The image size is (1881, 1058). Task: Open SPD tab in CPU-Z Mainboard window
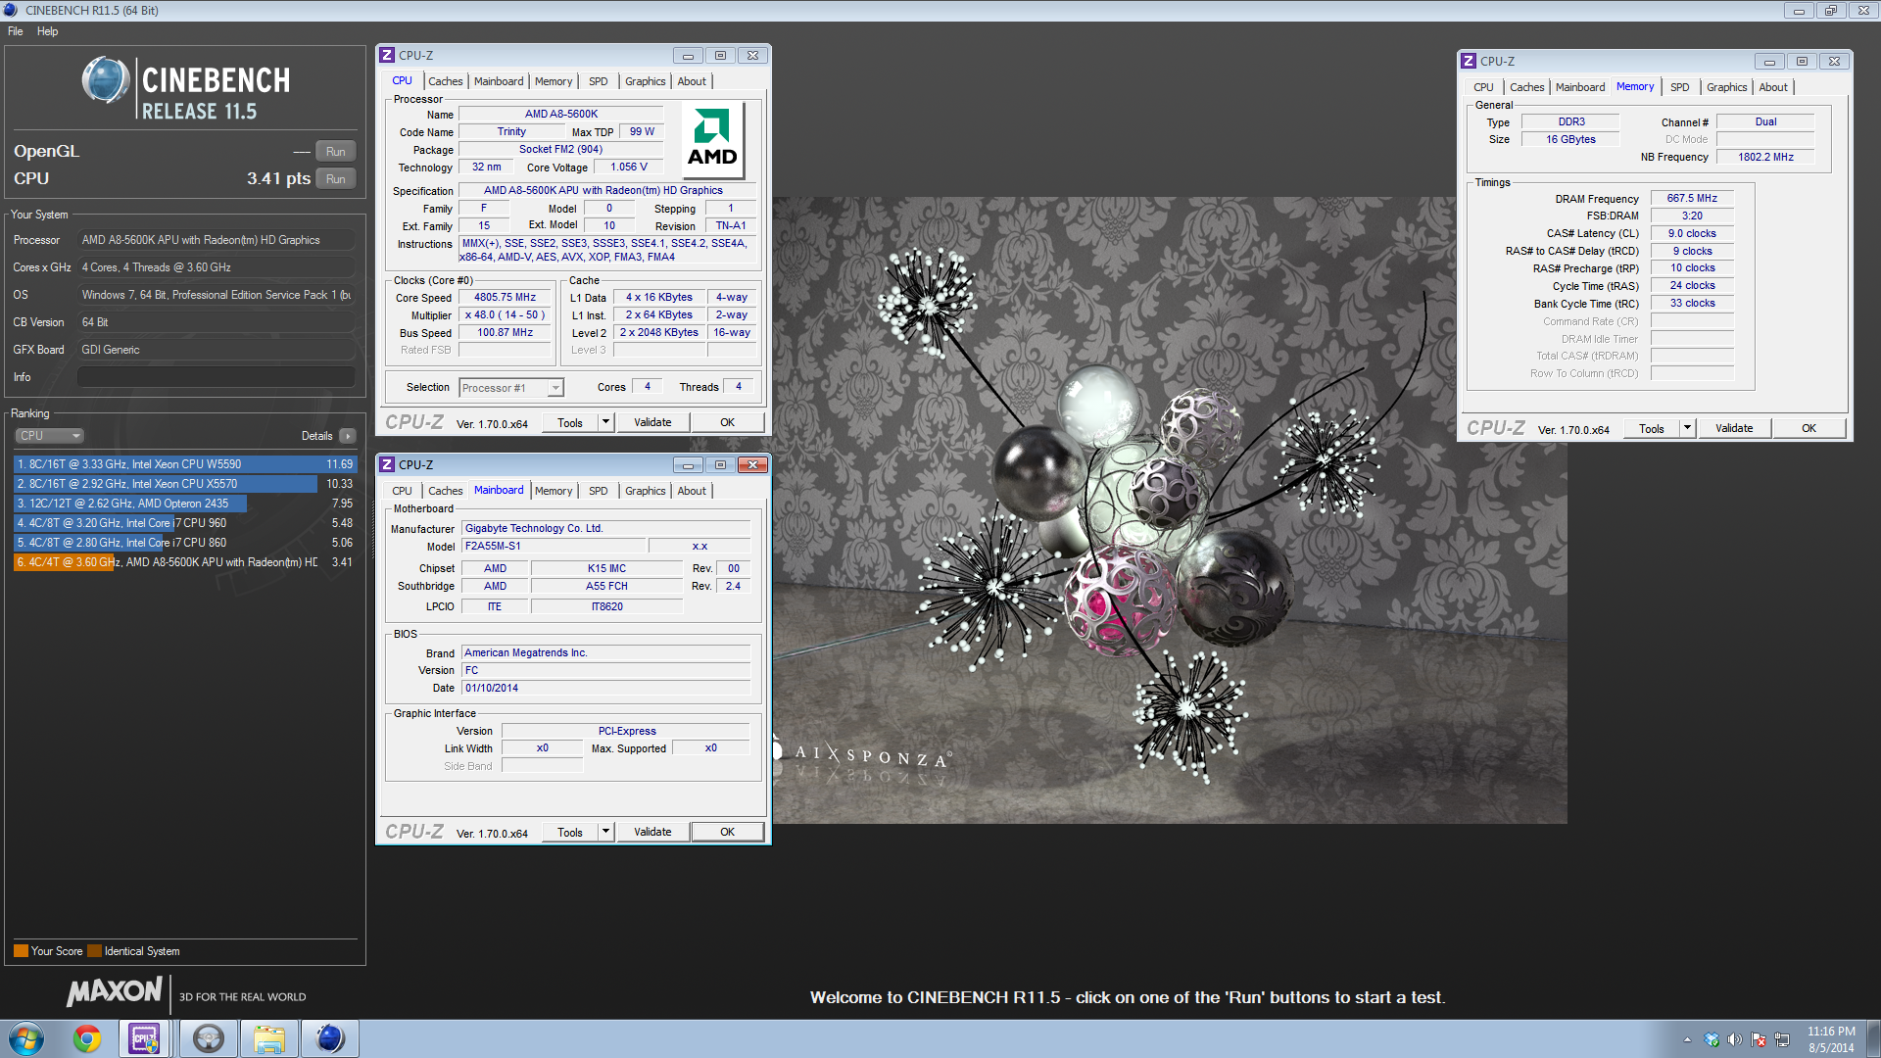pos(599,492)
